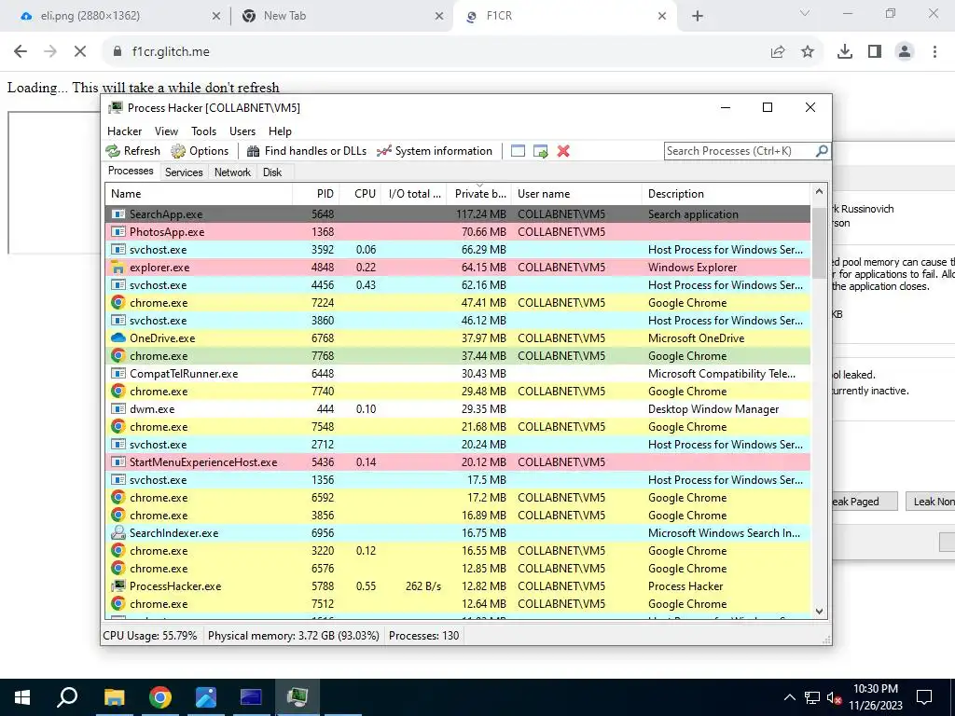Click CPU Usage in status bar
Viewport: 955px width, 716px height.
click(x=150, y=636)
